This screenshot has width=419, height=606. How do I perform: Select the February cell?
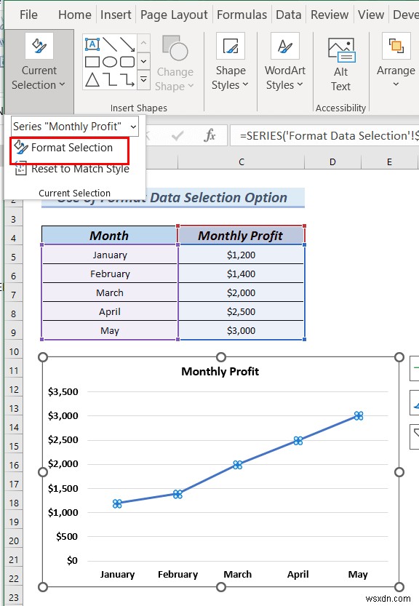point(109,274)
